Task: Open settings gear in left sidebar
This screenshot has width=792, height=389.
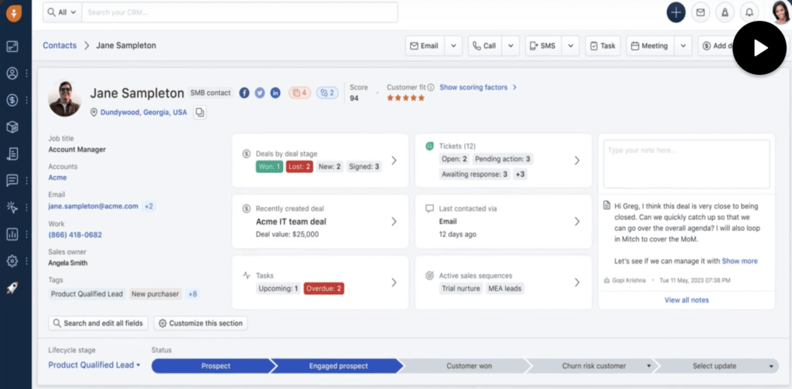Action: (x=12, y=261)
